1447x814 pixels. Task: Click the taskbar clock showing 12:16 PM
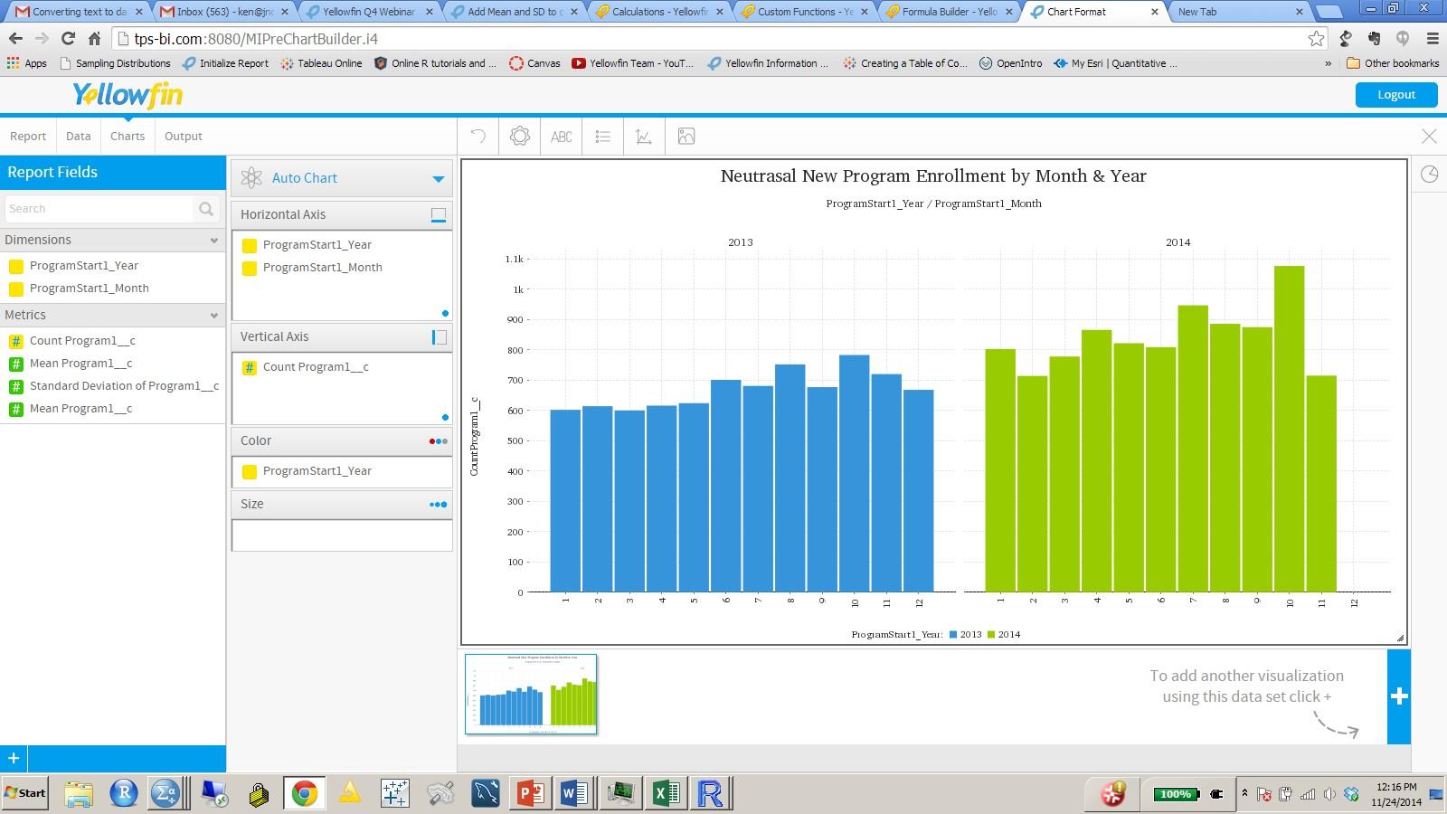click(1396, 787)
